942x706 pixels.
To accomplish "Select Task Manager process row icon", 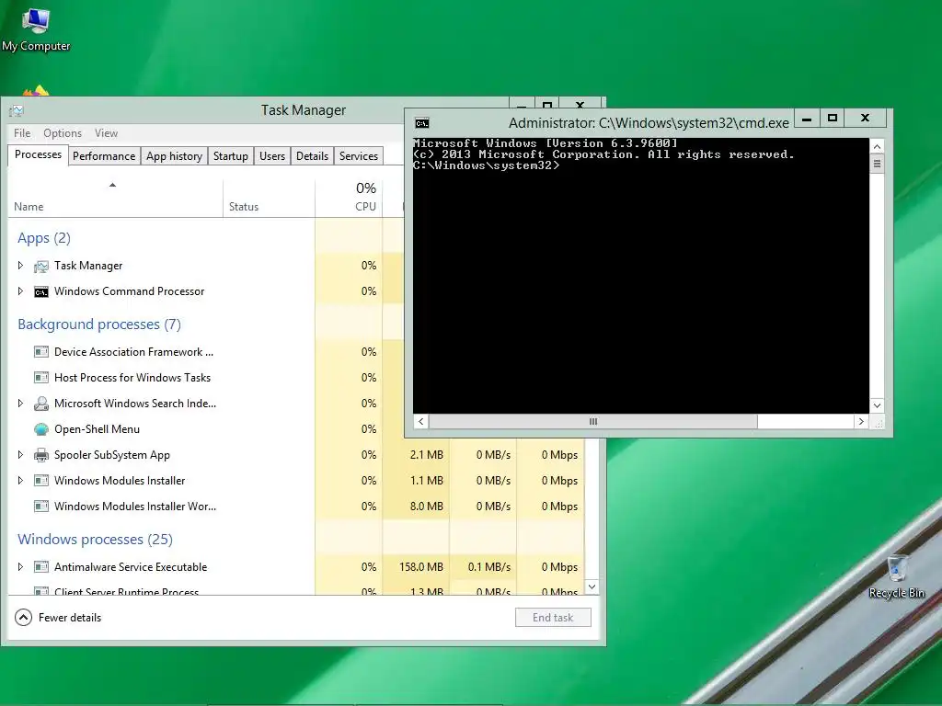I will coord(40,266).
